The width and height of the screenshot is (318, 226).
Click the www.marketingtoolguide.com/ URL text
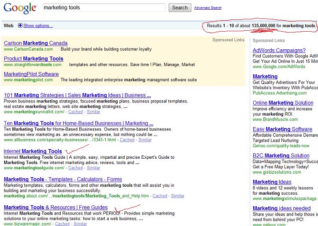click(x=34, y=168)
